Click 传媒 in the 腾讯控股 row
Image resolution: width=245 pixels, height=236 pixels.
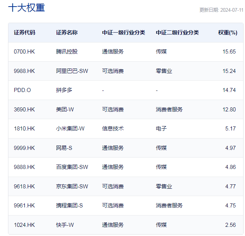161,52
